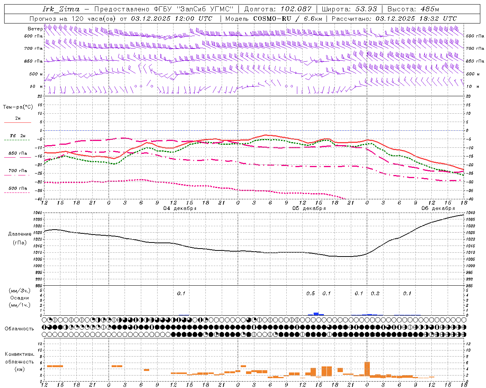This screenshot has height=388, width=486.
Task: Click the Td 2м dew point legend entry
Action: (17, 136)
